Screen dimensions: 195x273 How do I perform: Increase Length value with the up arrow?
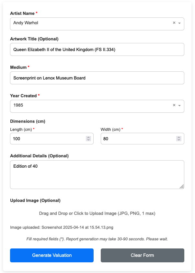point(88,137)
